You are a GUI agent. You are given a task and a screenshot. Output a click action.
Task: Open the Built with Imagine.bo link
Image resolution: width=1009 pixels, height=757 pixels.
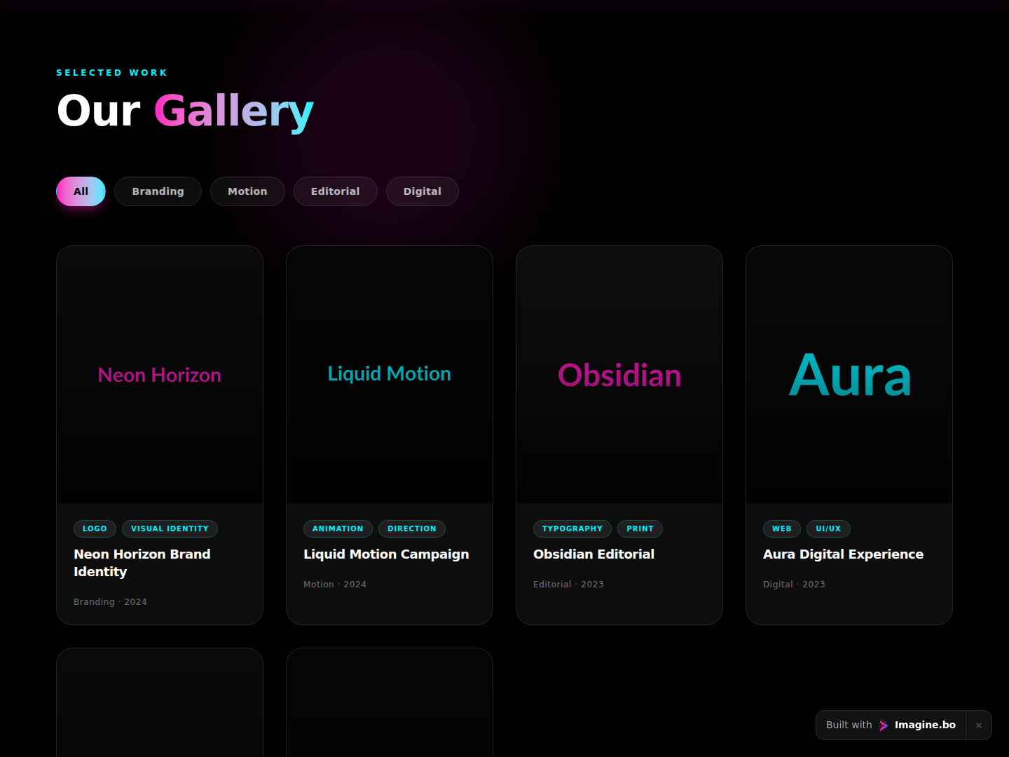click(891, 725)
